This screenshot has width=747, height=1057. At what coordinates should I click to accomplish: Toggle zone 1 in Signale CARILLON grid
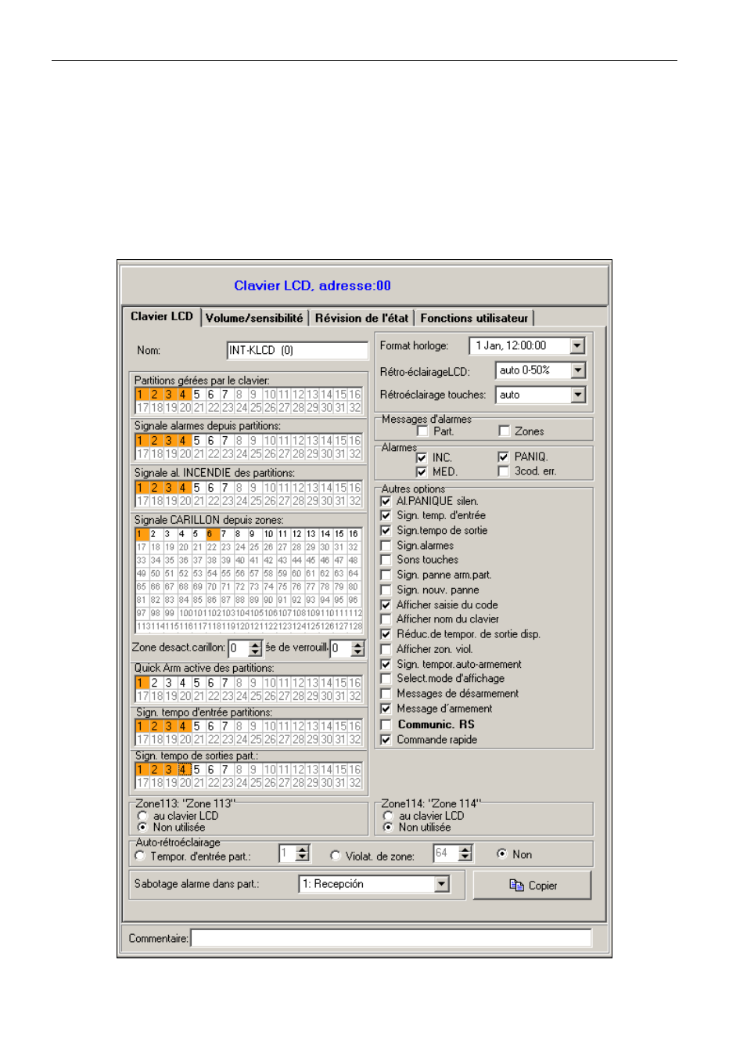(x=141, y=534)
